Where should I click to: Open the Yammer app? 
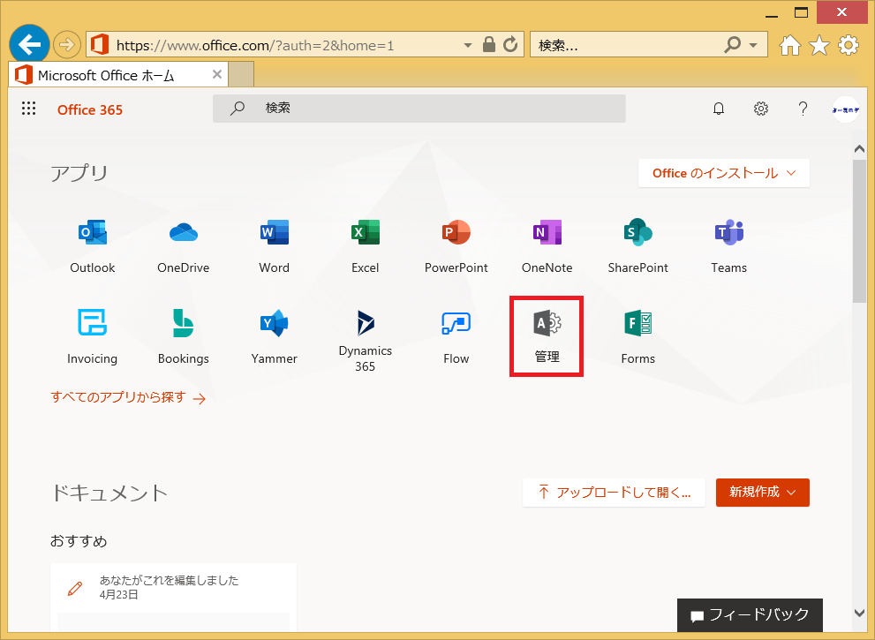pos(274,336)
